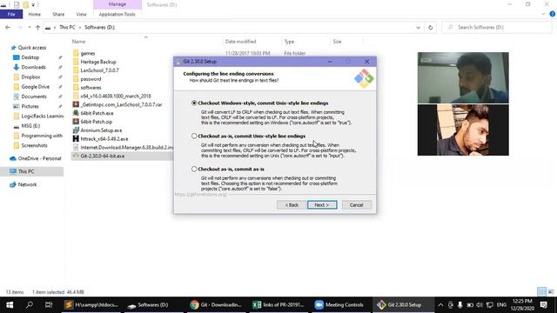Select Git-2.30.0-64-bit.exe file

(x=103, y=156)
